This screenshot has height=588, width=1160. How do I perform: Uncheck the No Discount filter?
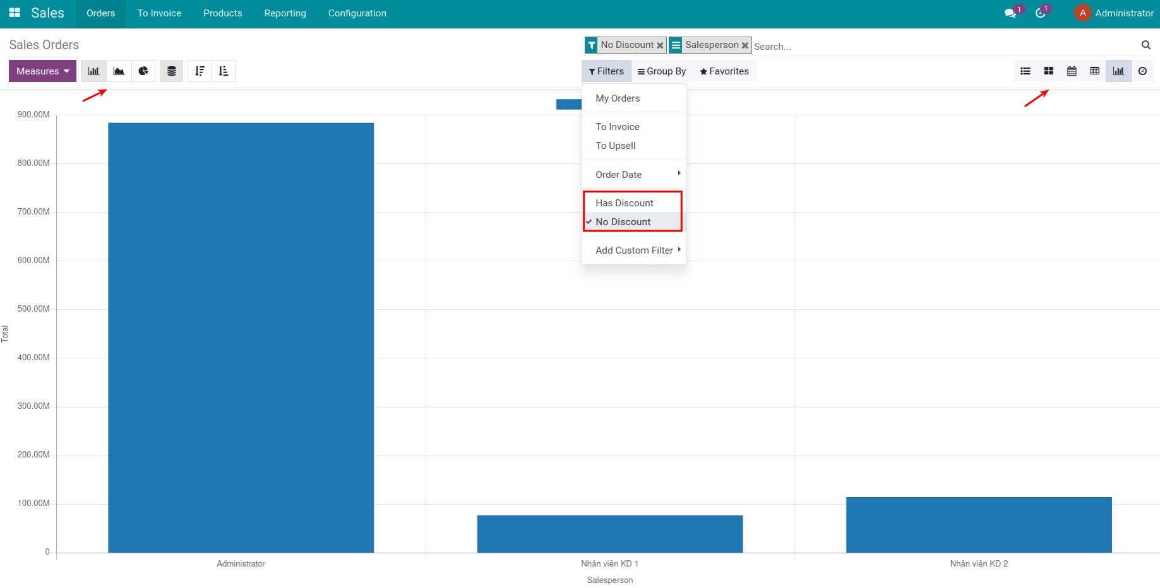click(623, 222)
